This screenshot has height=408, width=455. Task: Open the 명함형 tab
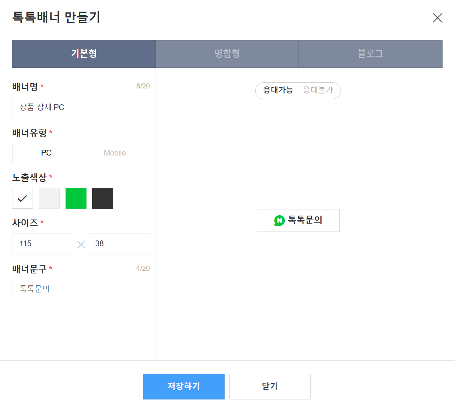(227, 54)
